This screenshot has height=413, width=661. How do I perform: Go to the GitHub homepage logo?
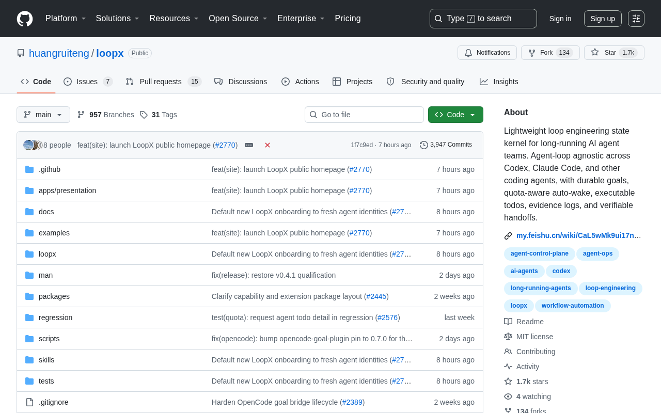point(25,19)
